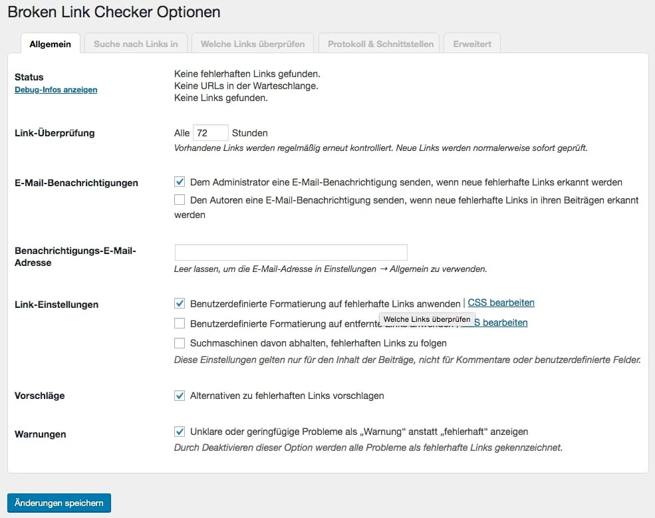The height and width of the screenshot is (518, 655).
Task: Uncheck custom formatting for fehlerhafte Links
Action: (x=180, y=303)
